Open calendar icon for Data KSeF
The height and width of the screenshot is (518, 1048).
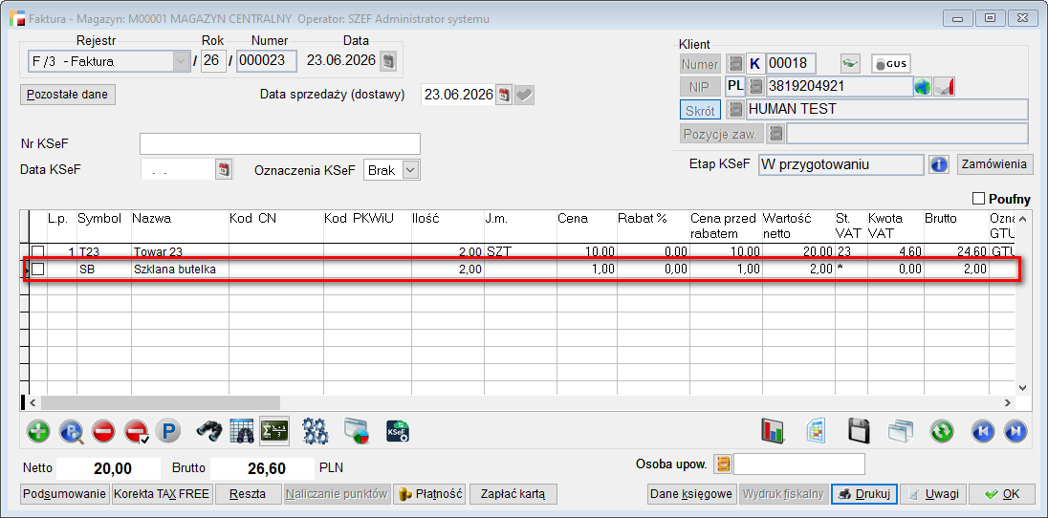(224, 170)
